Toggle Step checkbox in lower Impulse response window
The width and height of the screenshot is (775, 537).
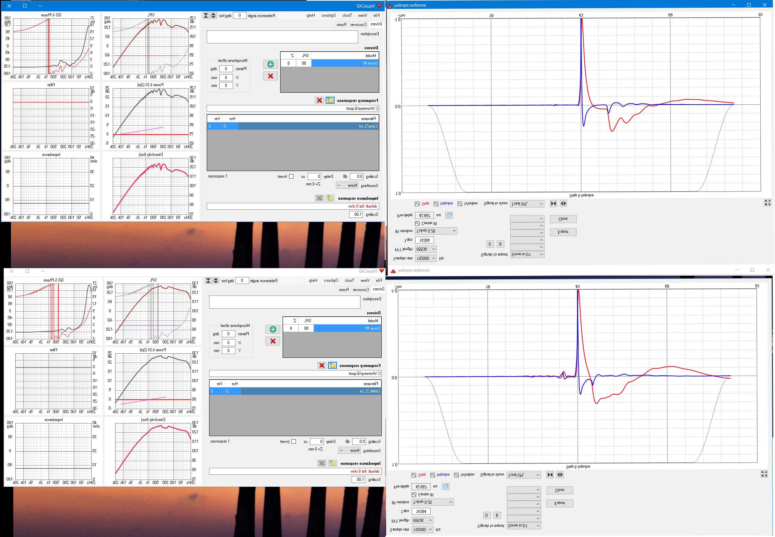coord(414,475)
